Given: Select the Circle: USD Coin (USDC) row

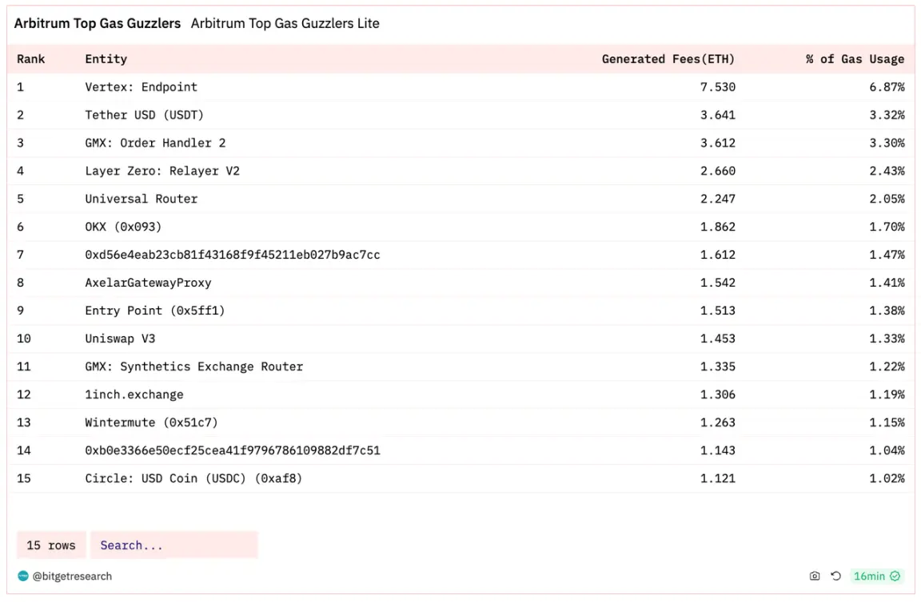Looking at the screenshot, I should (193, 478).
